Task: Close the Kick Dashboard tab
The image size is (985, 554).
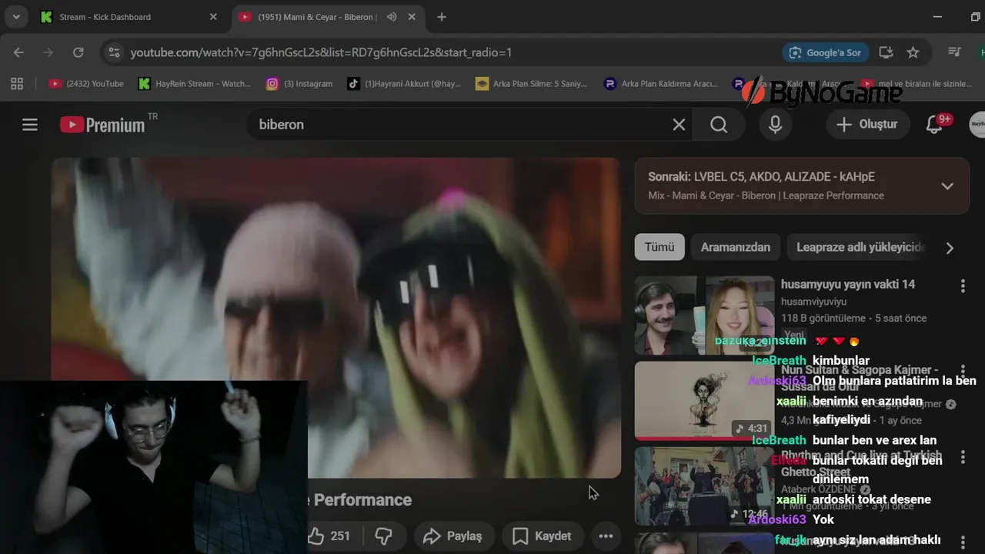Action: point(213,17)
